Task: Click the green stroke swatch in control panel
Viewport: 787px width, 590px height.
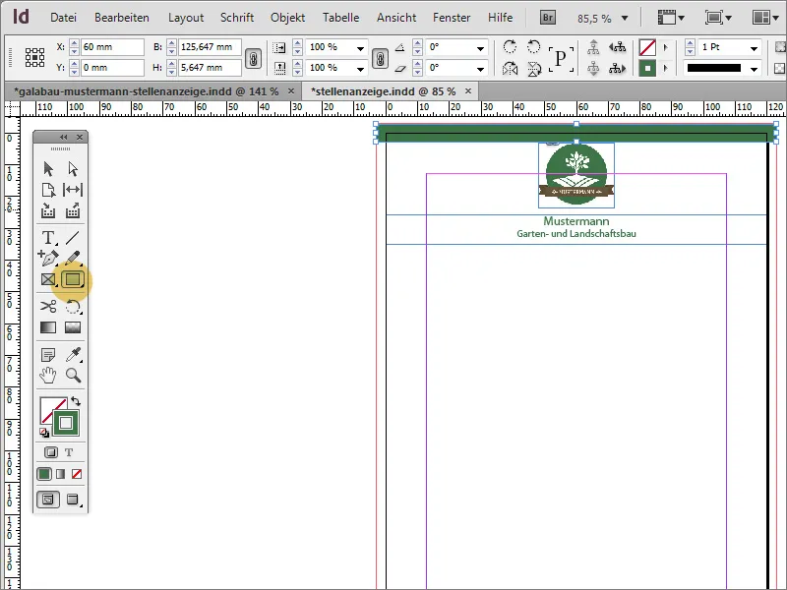Action: coord(647,68)
